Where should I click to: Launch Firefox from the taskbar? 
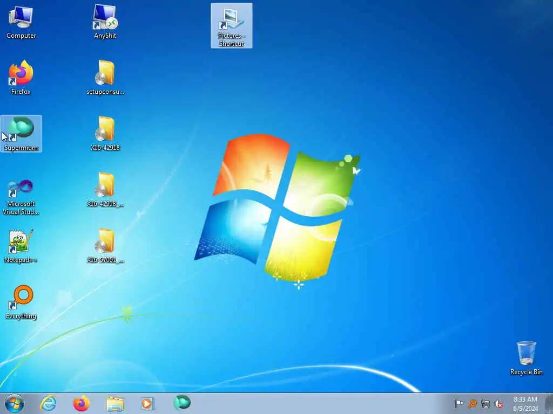tap(82, 403)
